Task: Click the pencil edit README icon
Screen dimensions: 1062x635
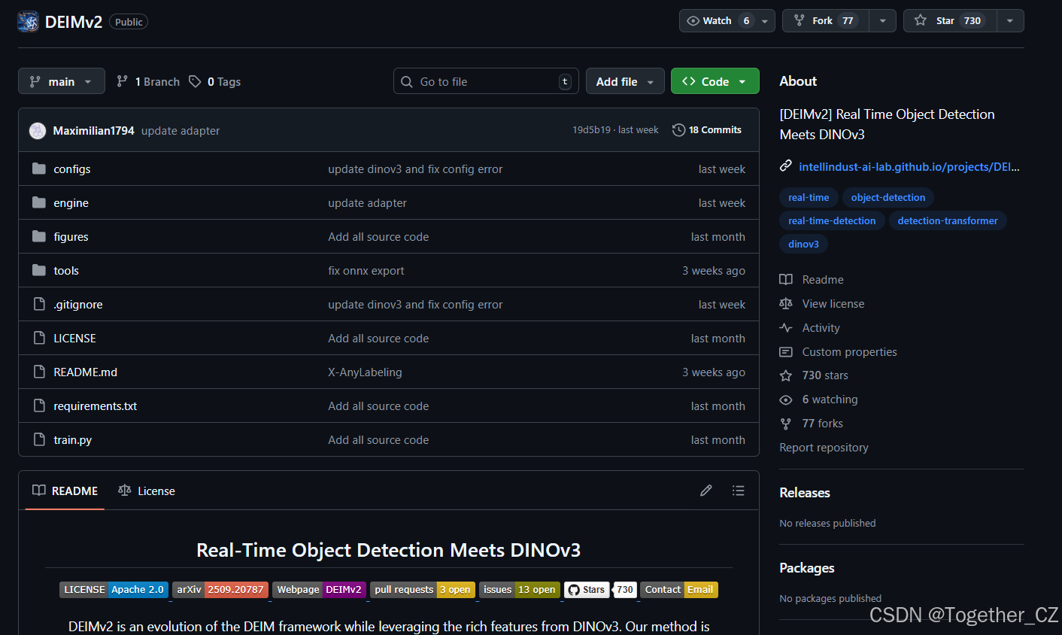Action: (x=706, y=491)
